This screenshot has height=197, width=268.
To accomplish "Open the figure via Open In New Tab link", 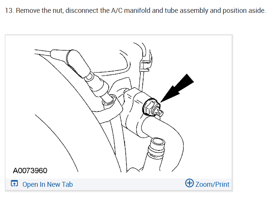I will tap(48, 185).
